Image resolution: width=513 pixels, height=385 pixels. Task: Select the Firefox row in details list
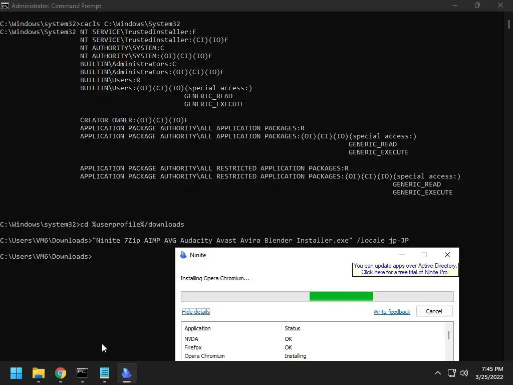[x=313, y=347]
